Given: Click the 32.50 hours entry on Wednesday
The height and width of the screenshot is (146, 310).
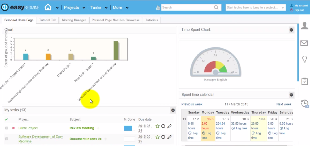Looking at the screenshot, I should tap(239, 124).
